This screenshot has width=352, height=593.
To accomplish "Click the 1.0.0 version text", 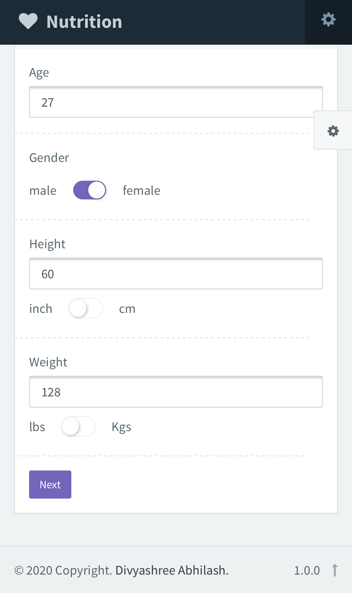I will [x=307, y=570].
